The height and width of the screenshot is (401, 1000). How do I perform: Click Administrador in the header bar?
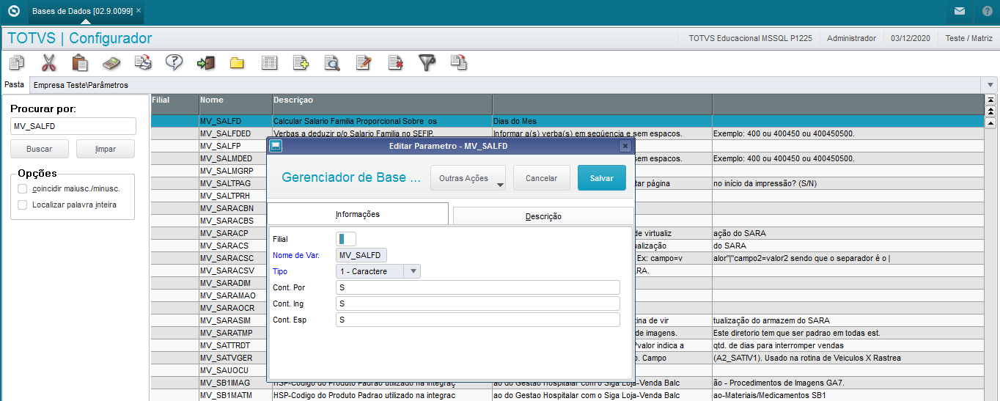(851, 38)
